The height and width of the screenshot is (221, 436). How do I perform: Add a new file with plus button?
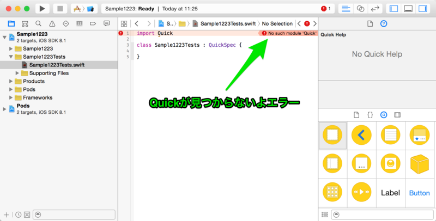coord(6,214)
